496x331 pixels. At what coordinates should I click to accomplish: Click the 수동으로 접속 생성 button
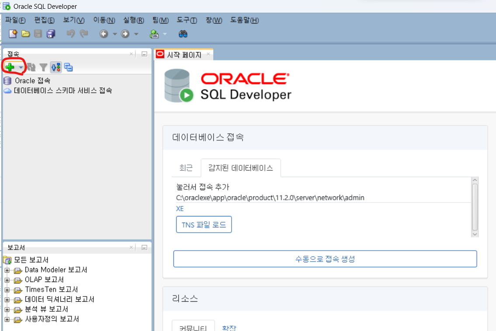click(325, 259)
